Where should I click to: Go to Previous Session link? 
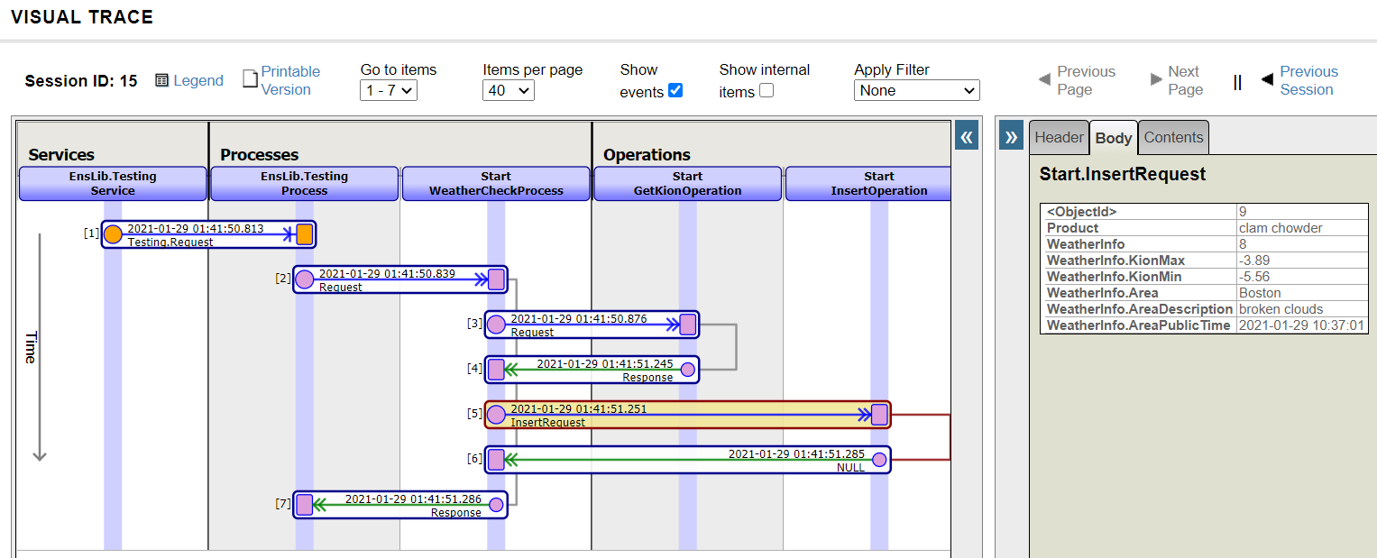[x=1308, y=80]
